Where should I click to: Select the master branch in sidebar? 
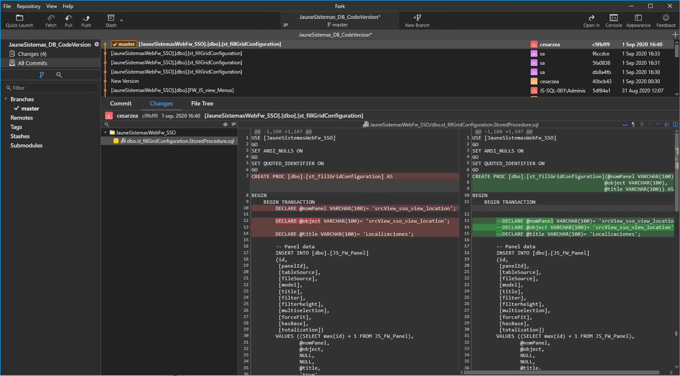[x=30, y=108]
